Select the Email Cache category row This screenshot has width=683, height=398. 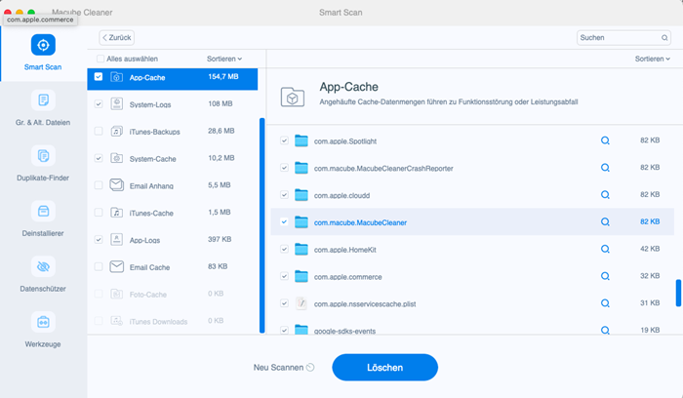(173, 266)
